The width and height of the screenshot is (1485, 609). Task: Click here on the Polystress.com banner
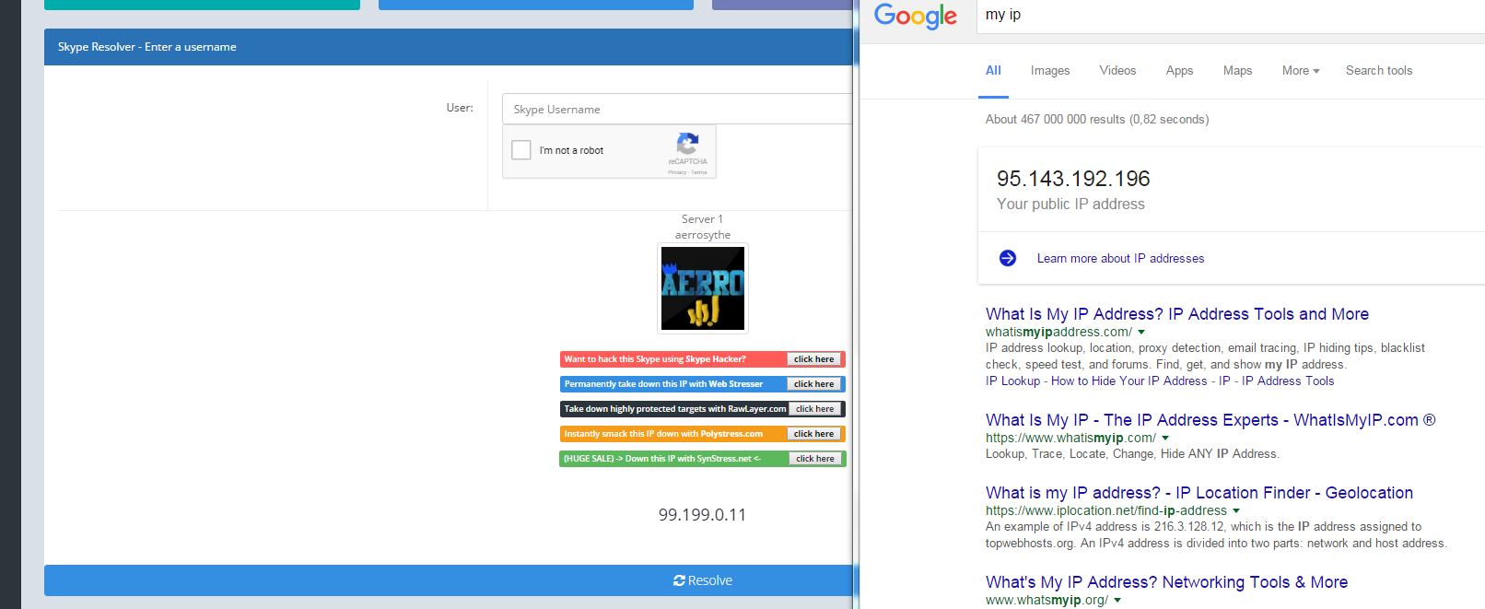click(x=814, y=434)
